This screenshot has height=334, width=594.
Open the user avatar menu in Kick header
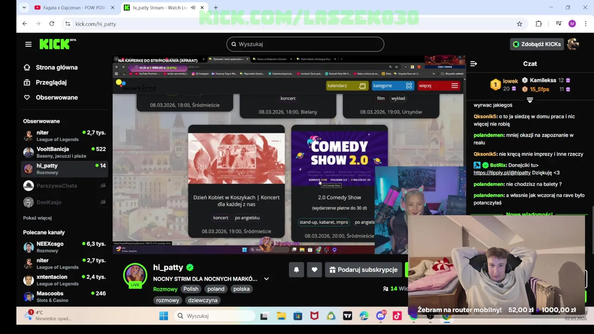click(x=573, y=44)
